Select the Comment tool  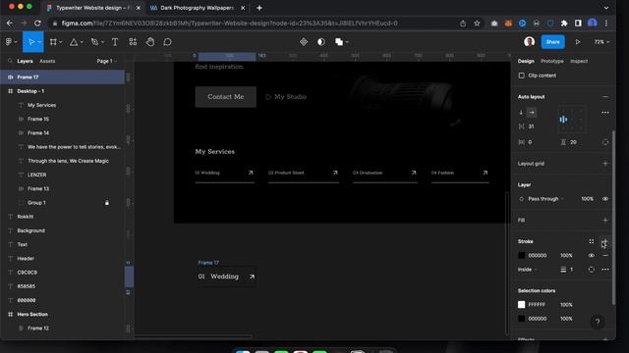click(x=168, y=41)
